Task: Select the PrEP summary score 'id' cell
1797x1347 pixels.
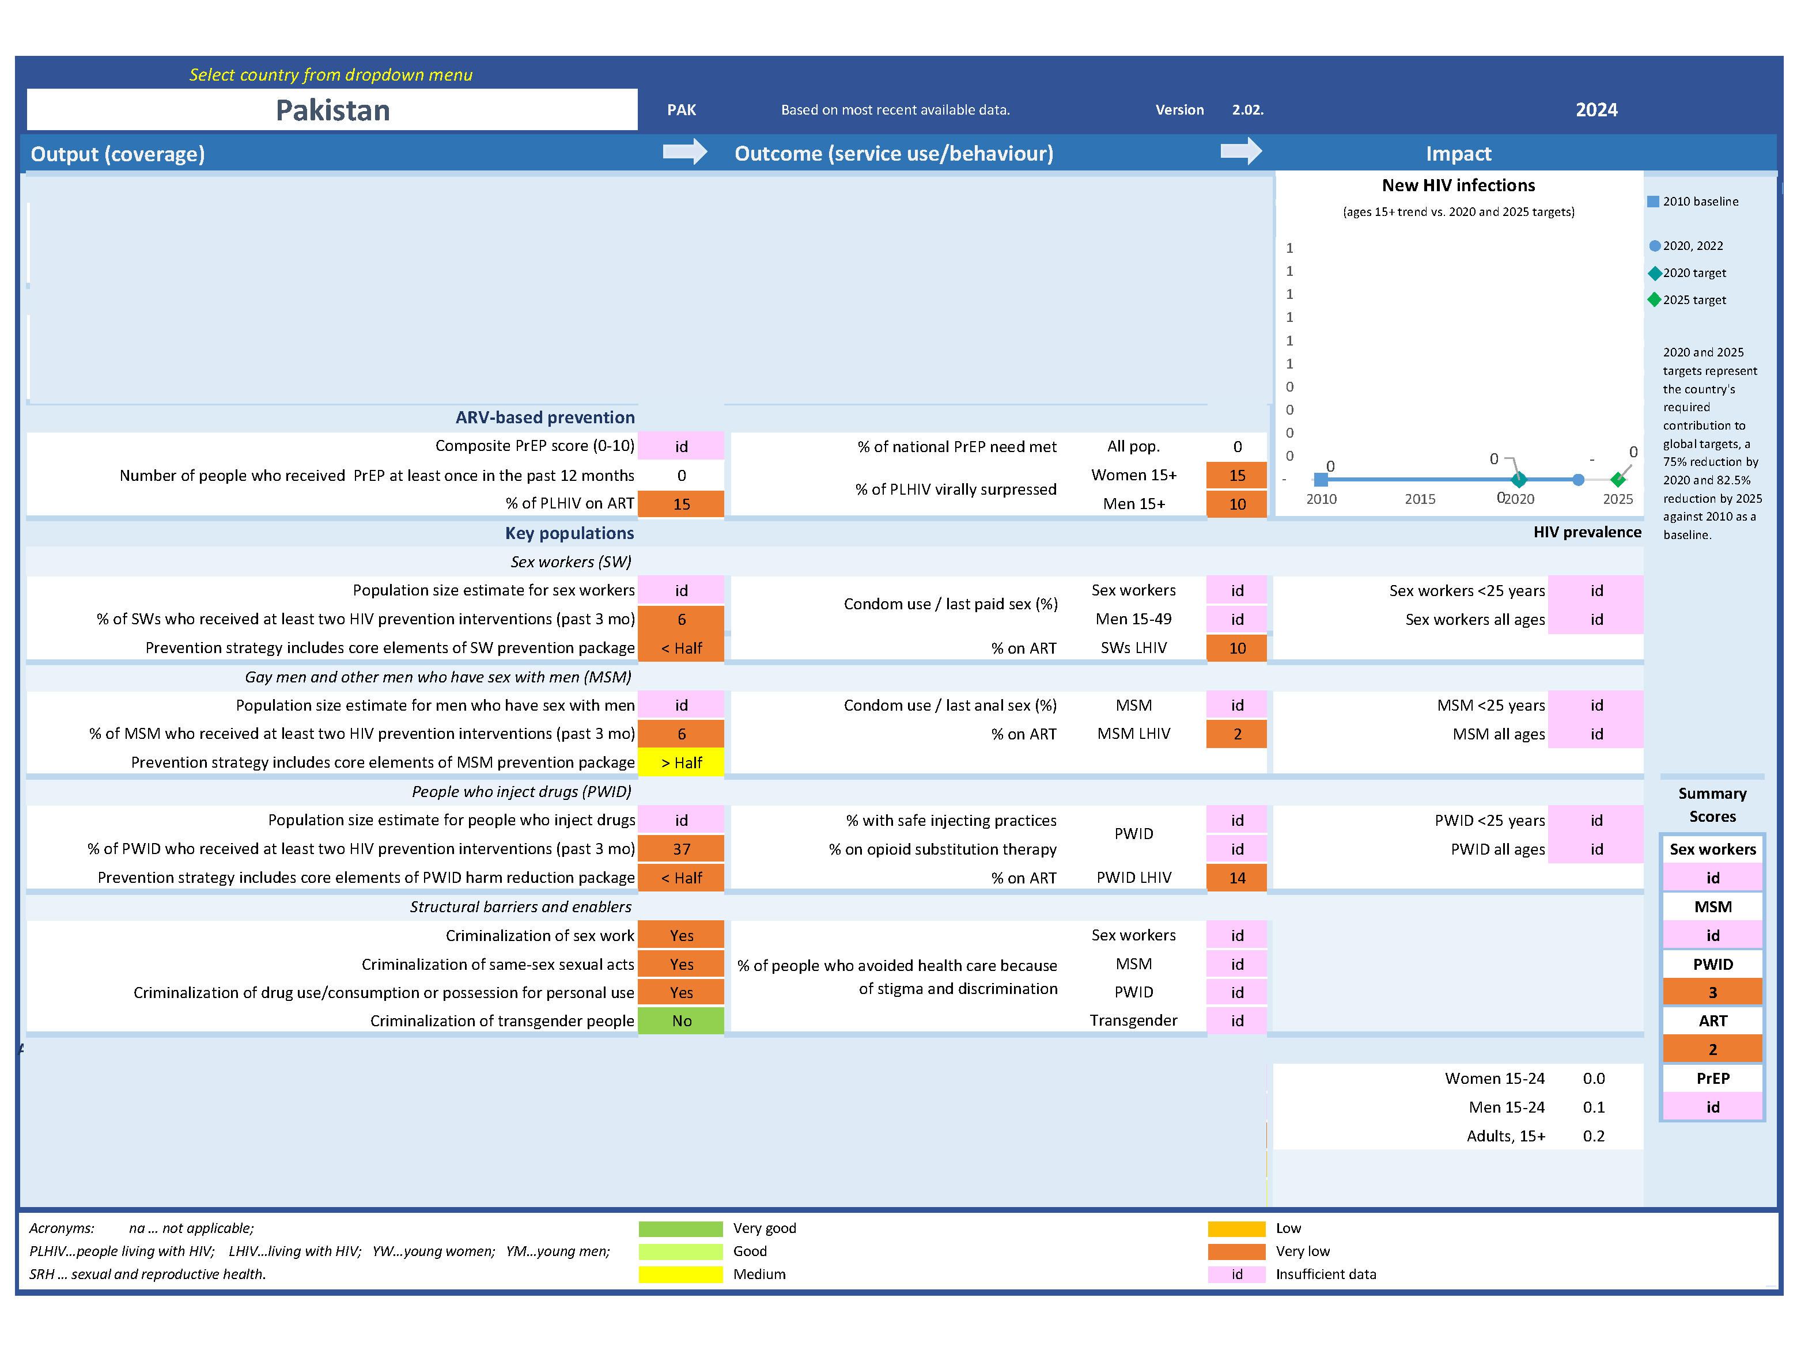Action: coord(1712,1107)
